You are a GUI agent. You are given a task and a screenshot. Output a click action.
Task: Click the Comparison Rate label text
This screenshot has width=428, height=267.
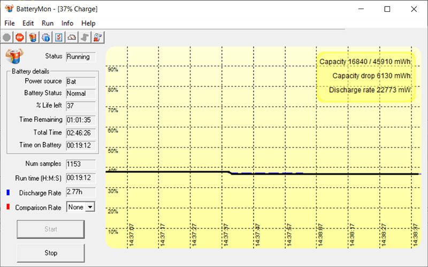pyautogui.click(x=38, y=208)
